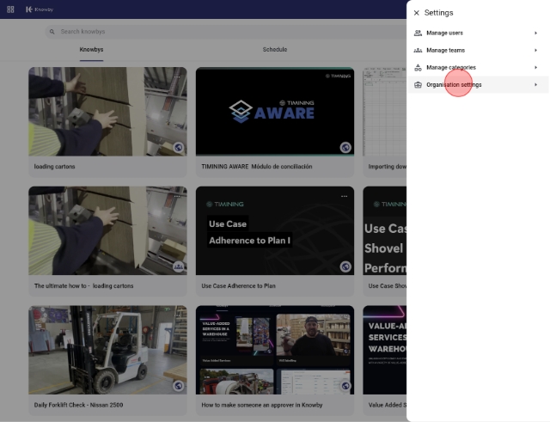Click the Manage users people icon
Viewport: 550px width, 422px height.
pyautogui.click(x=418, y=33)
